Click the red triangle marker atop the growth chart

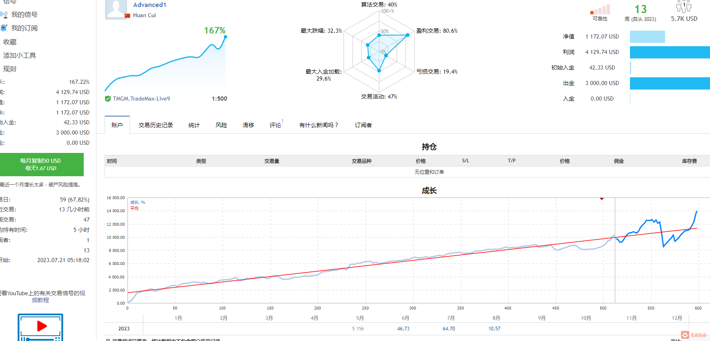602,199
